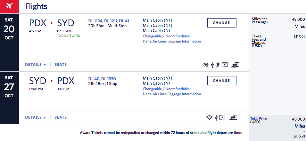Open Delta Air Lines Baggage Information for return flight

pyautogui.click(x=172, y=94)
